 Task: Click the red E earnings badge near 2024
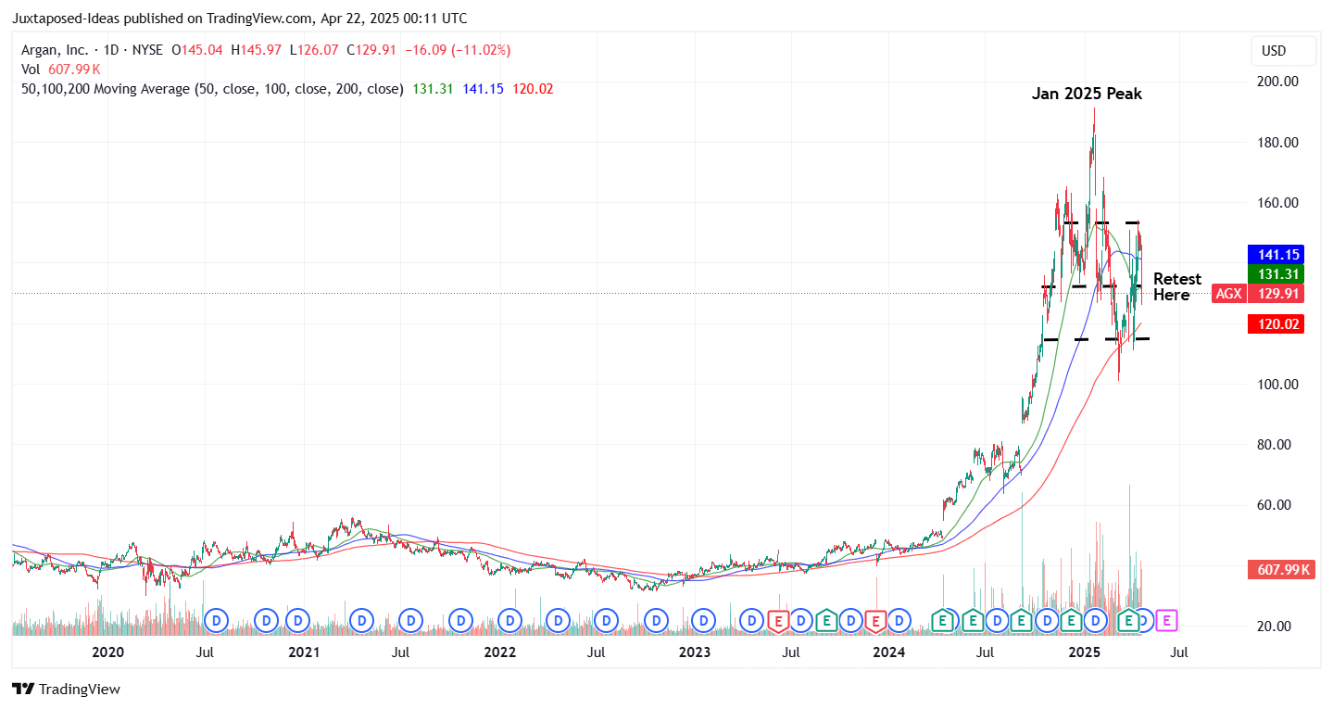point(876,621)
